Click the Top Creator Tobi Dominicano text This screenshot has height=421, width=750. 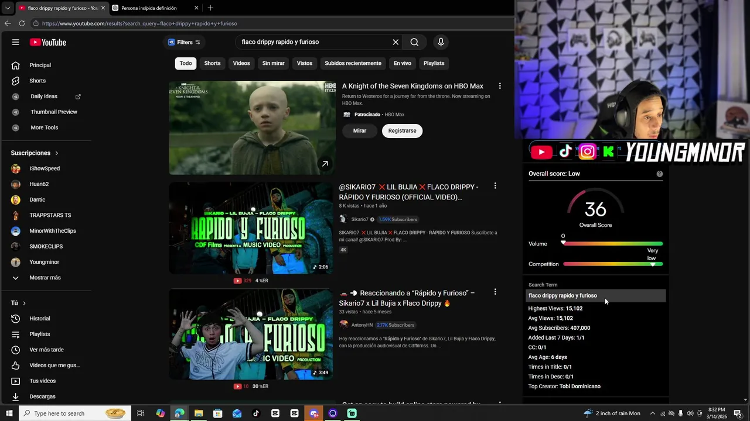pos(564,387)
